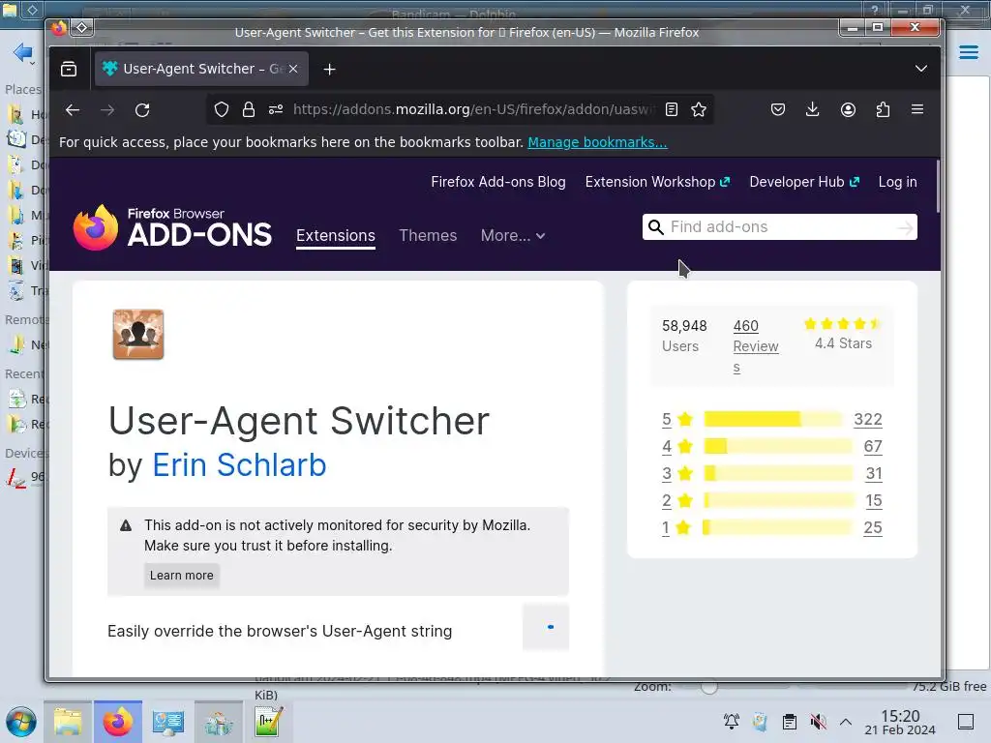Open the 25 one-star reviews count
991x743 pixels.
tap(873, 527)
